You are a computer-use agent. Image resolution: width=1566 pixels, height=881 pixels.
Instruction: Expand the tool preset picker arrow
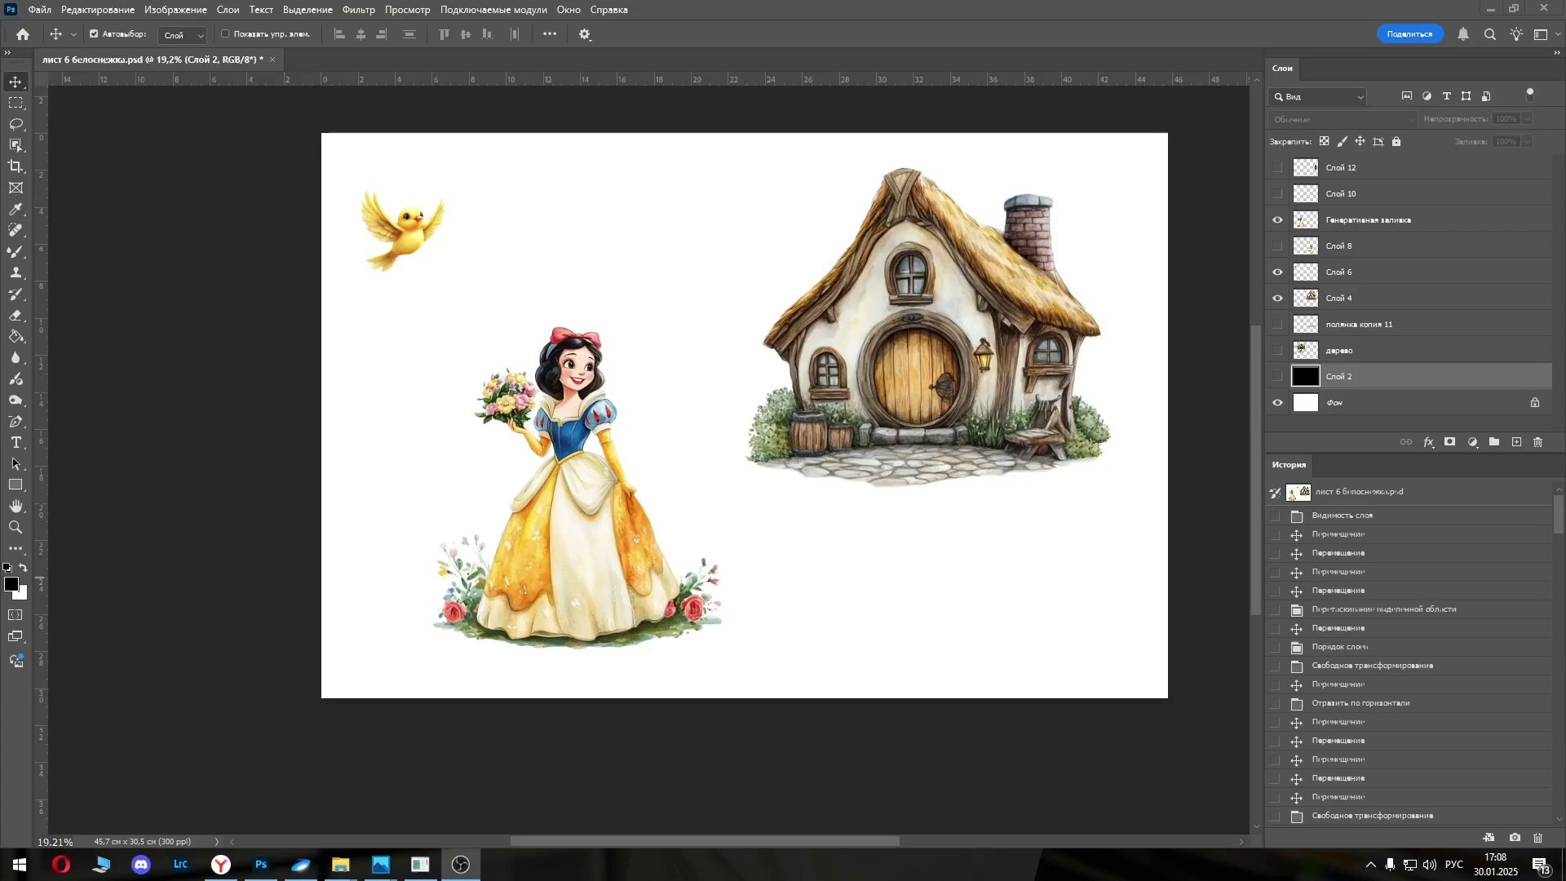[73, 34]
